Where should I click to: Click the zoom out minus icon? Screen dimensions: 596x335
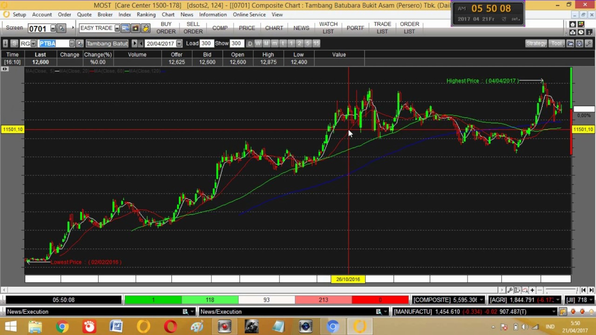click(540, 290)
